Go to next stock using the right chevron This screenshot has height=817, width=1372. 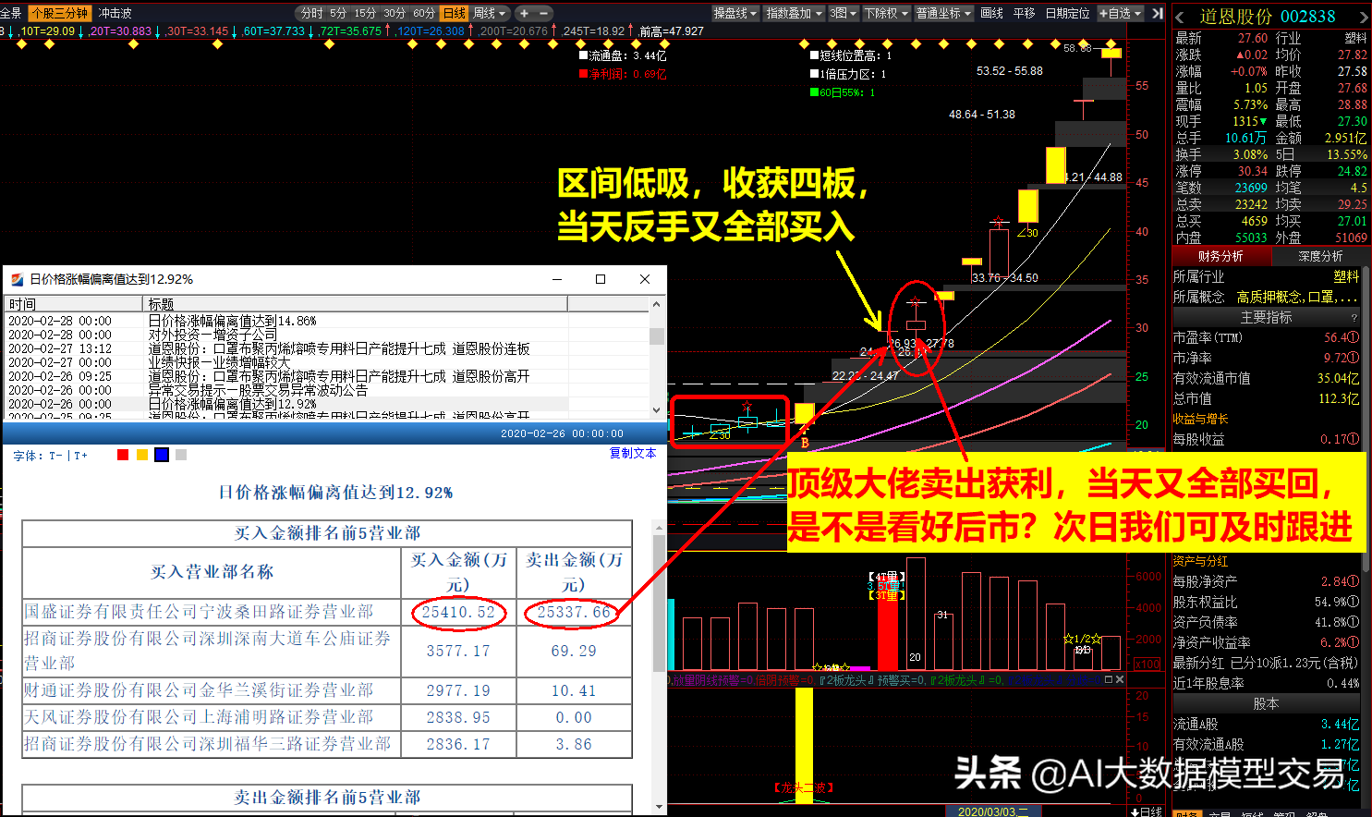coord(1364,17)
